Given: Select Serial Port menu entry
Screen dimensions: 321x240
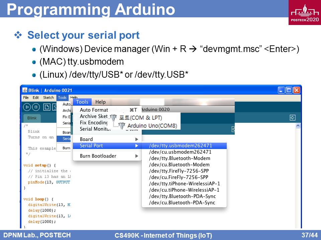Looking at the screenshot, I should coord(107,146).
